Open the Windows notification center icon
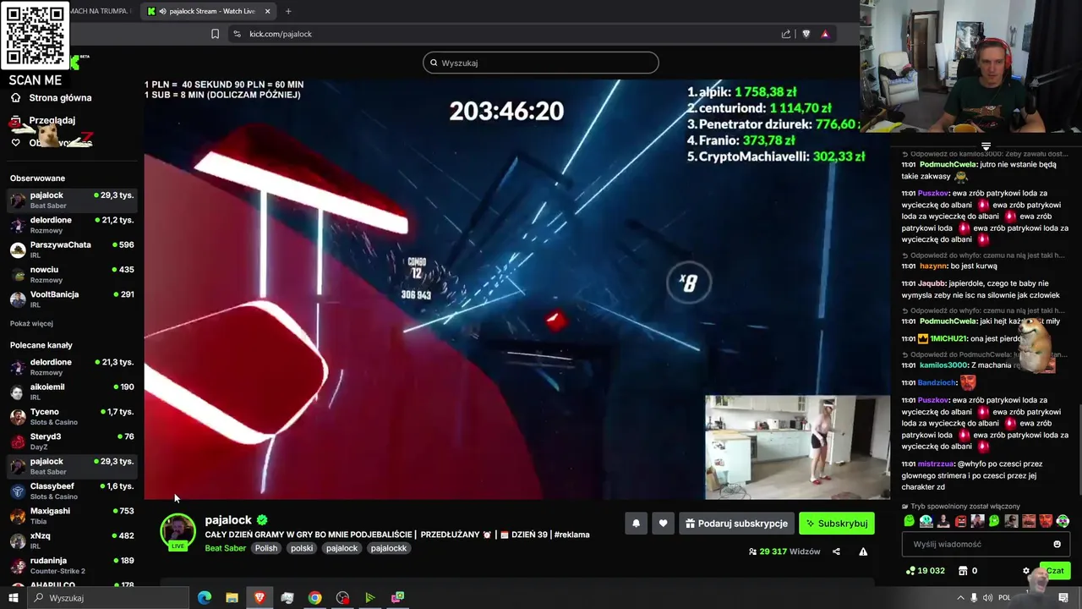The width and height of the screenshot is (1082, 609). tap(1063, 598)
